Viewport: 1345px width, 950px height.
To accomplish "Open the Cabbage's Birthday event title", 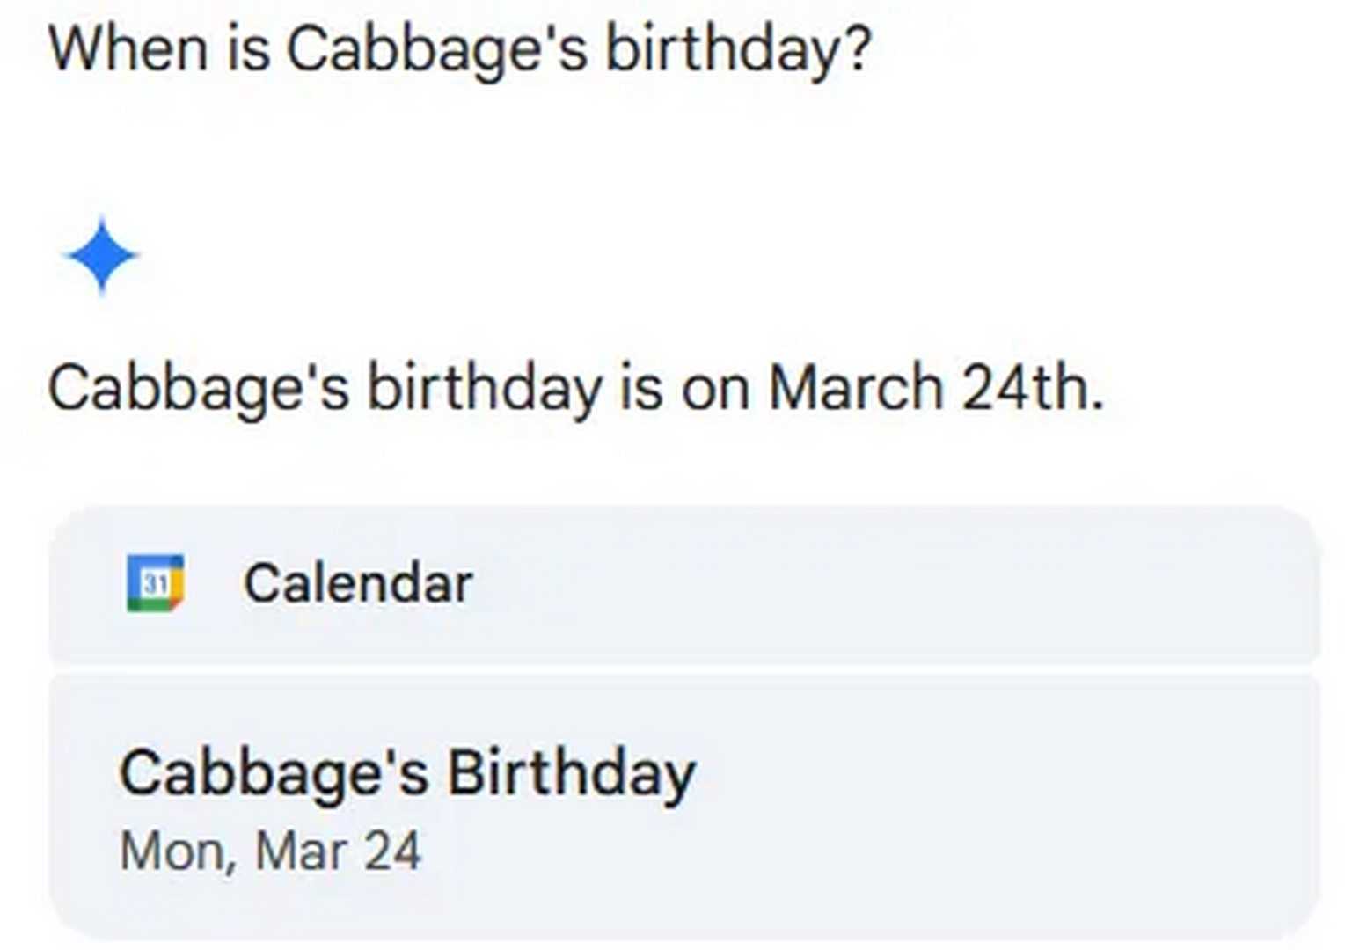I will click(x=407, y=775).
